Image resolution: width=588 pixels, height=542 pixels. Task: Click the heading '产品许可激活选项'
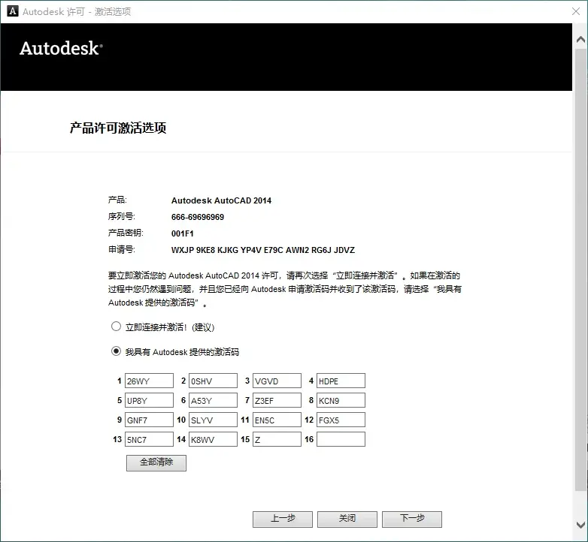(118, 128)
